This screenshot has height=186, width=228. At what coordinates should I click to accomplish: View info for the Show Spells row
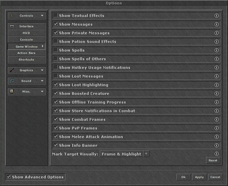click(217, 50)
